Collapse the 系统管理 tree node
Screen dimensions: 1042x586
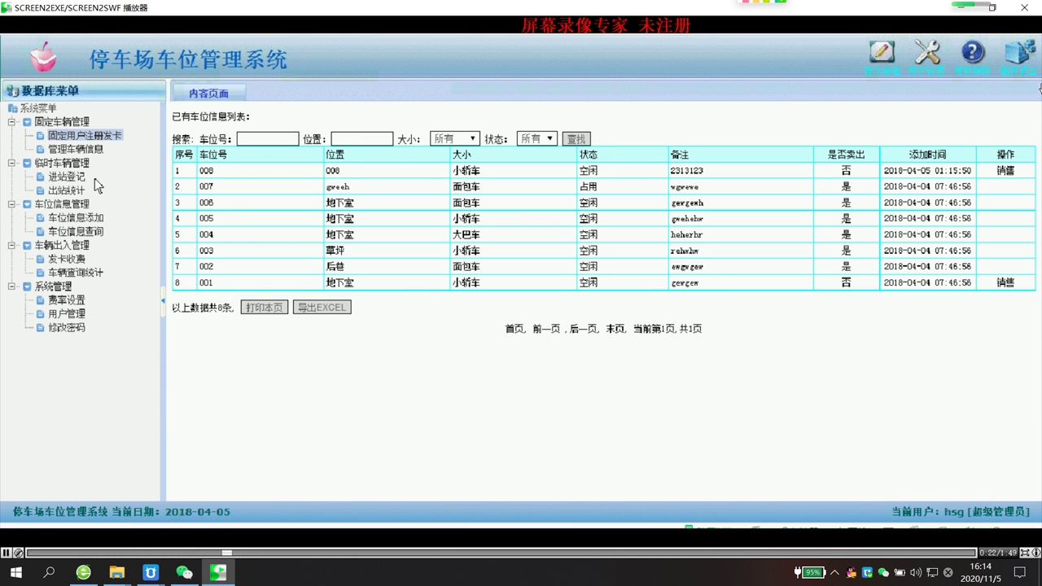coord(13,286)
